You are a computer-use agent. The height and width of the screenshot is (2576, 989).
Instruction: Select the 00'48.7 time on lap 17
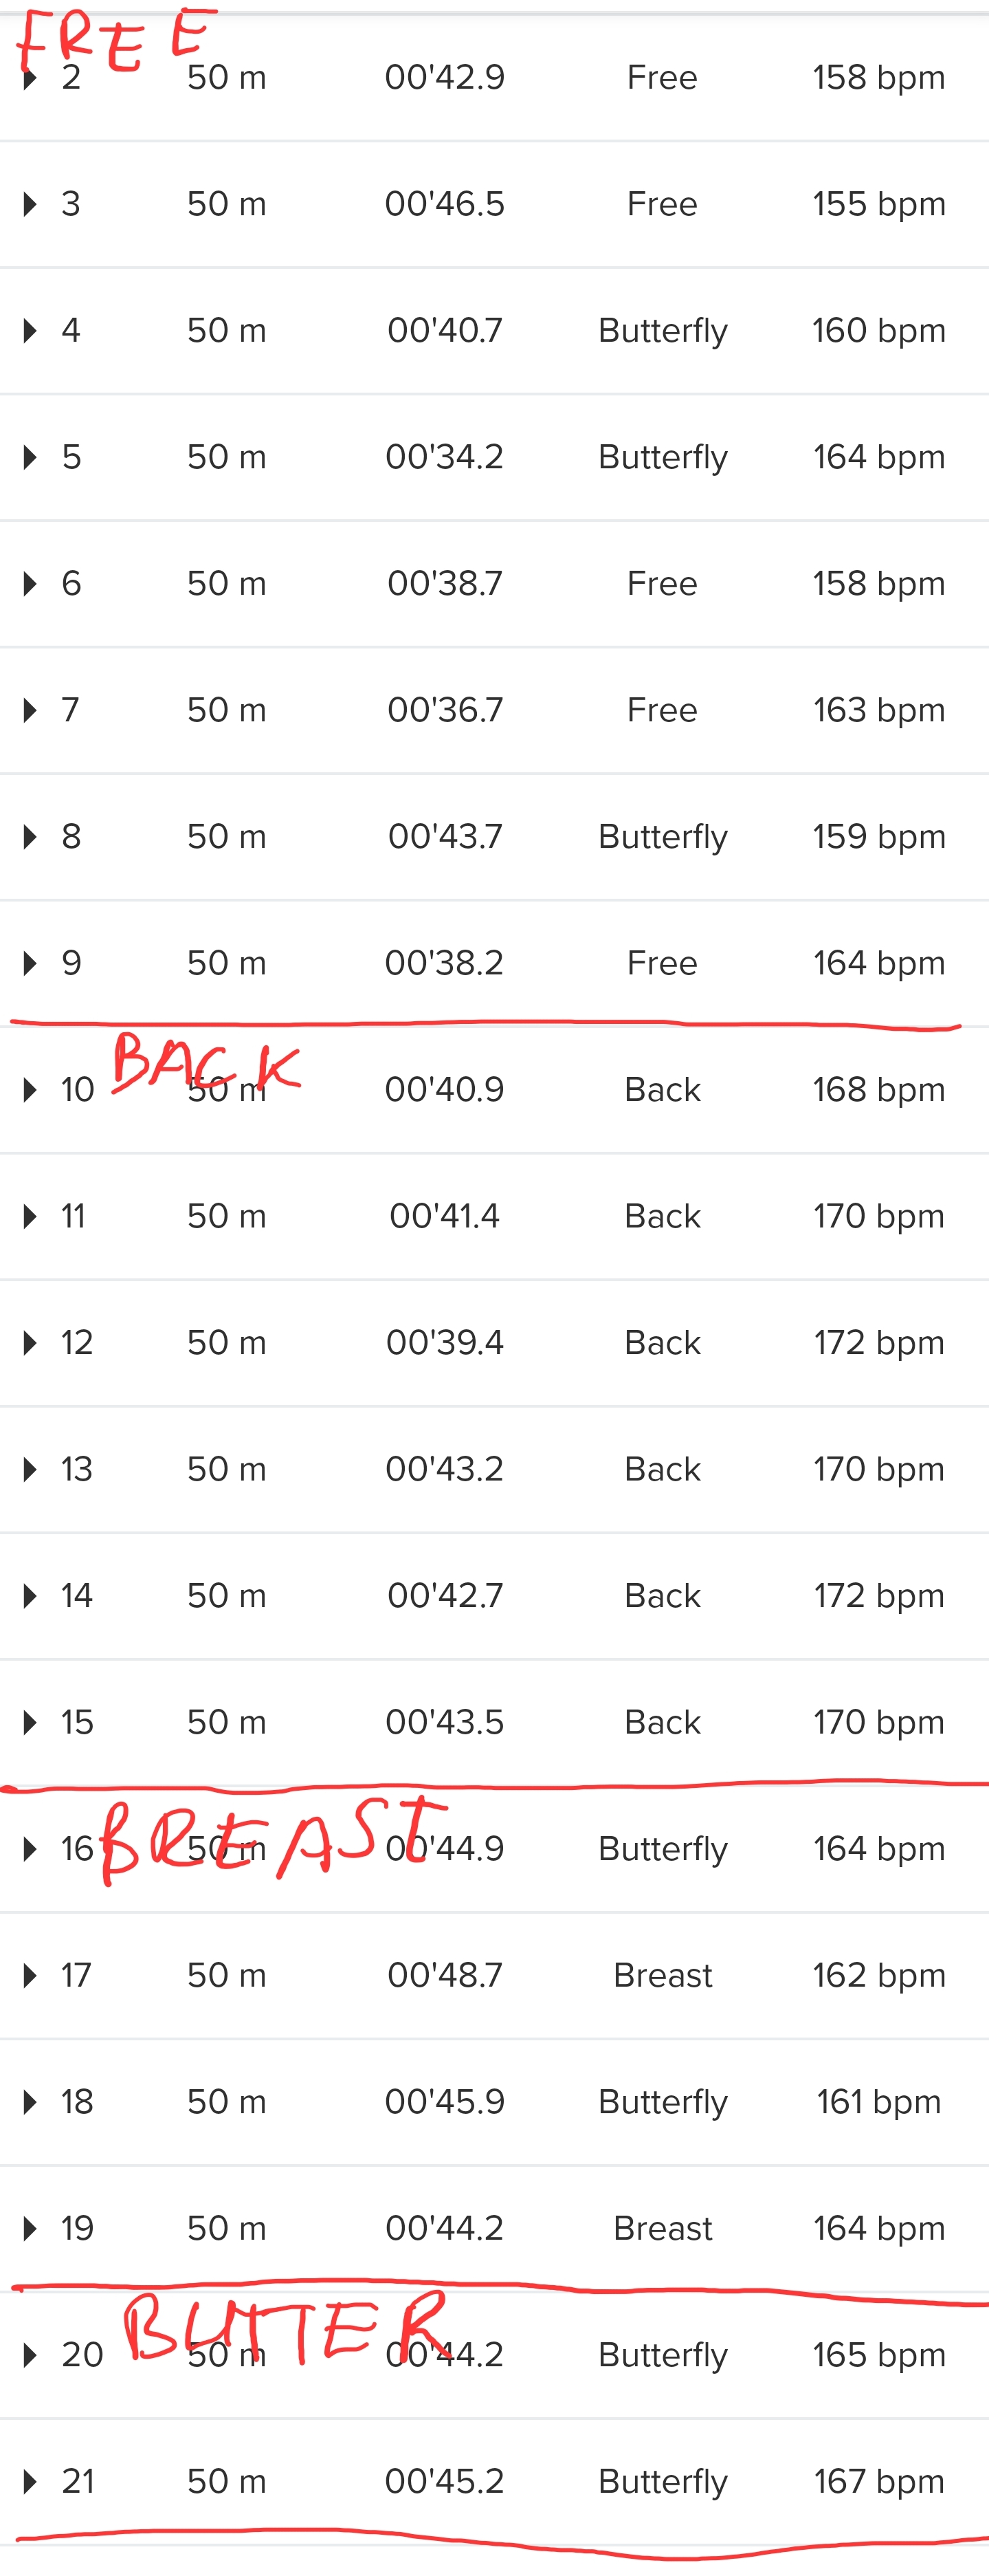(x=445, y=1975)
